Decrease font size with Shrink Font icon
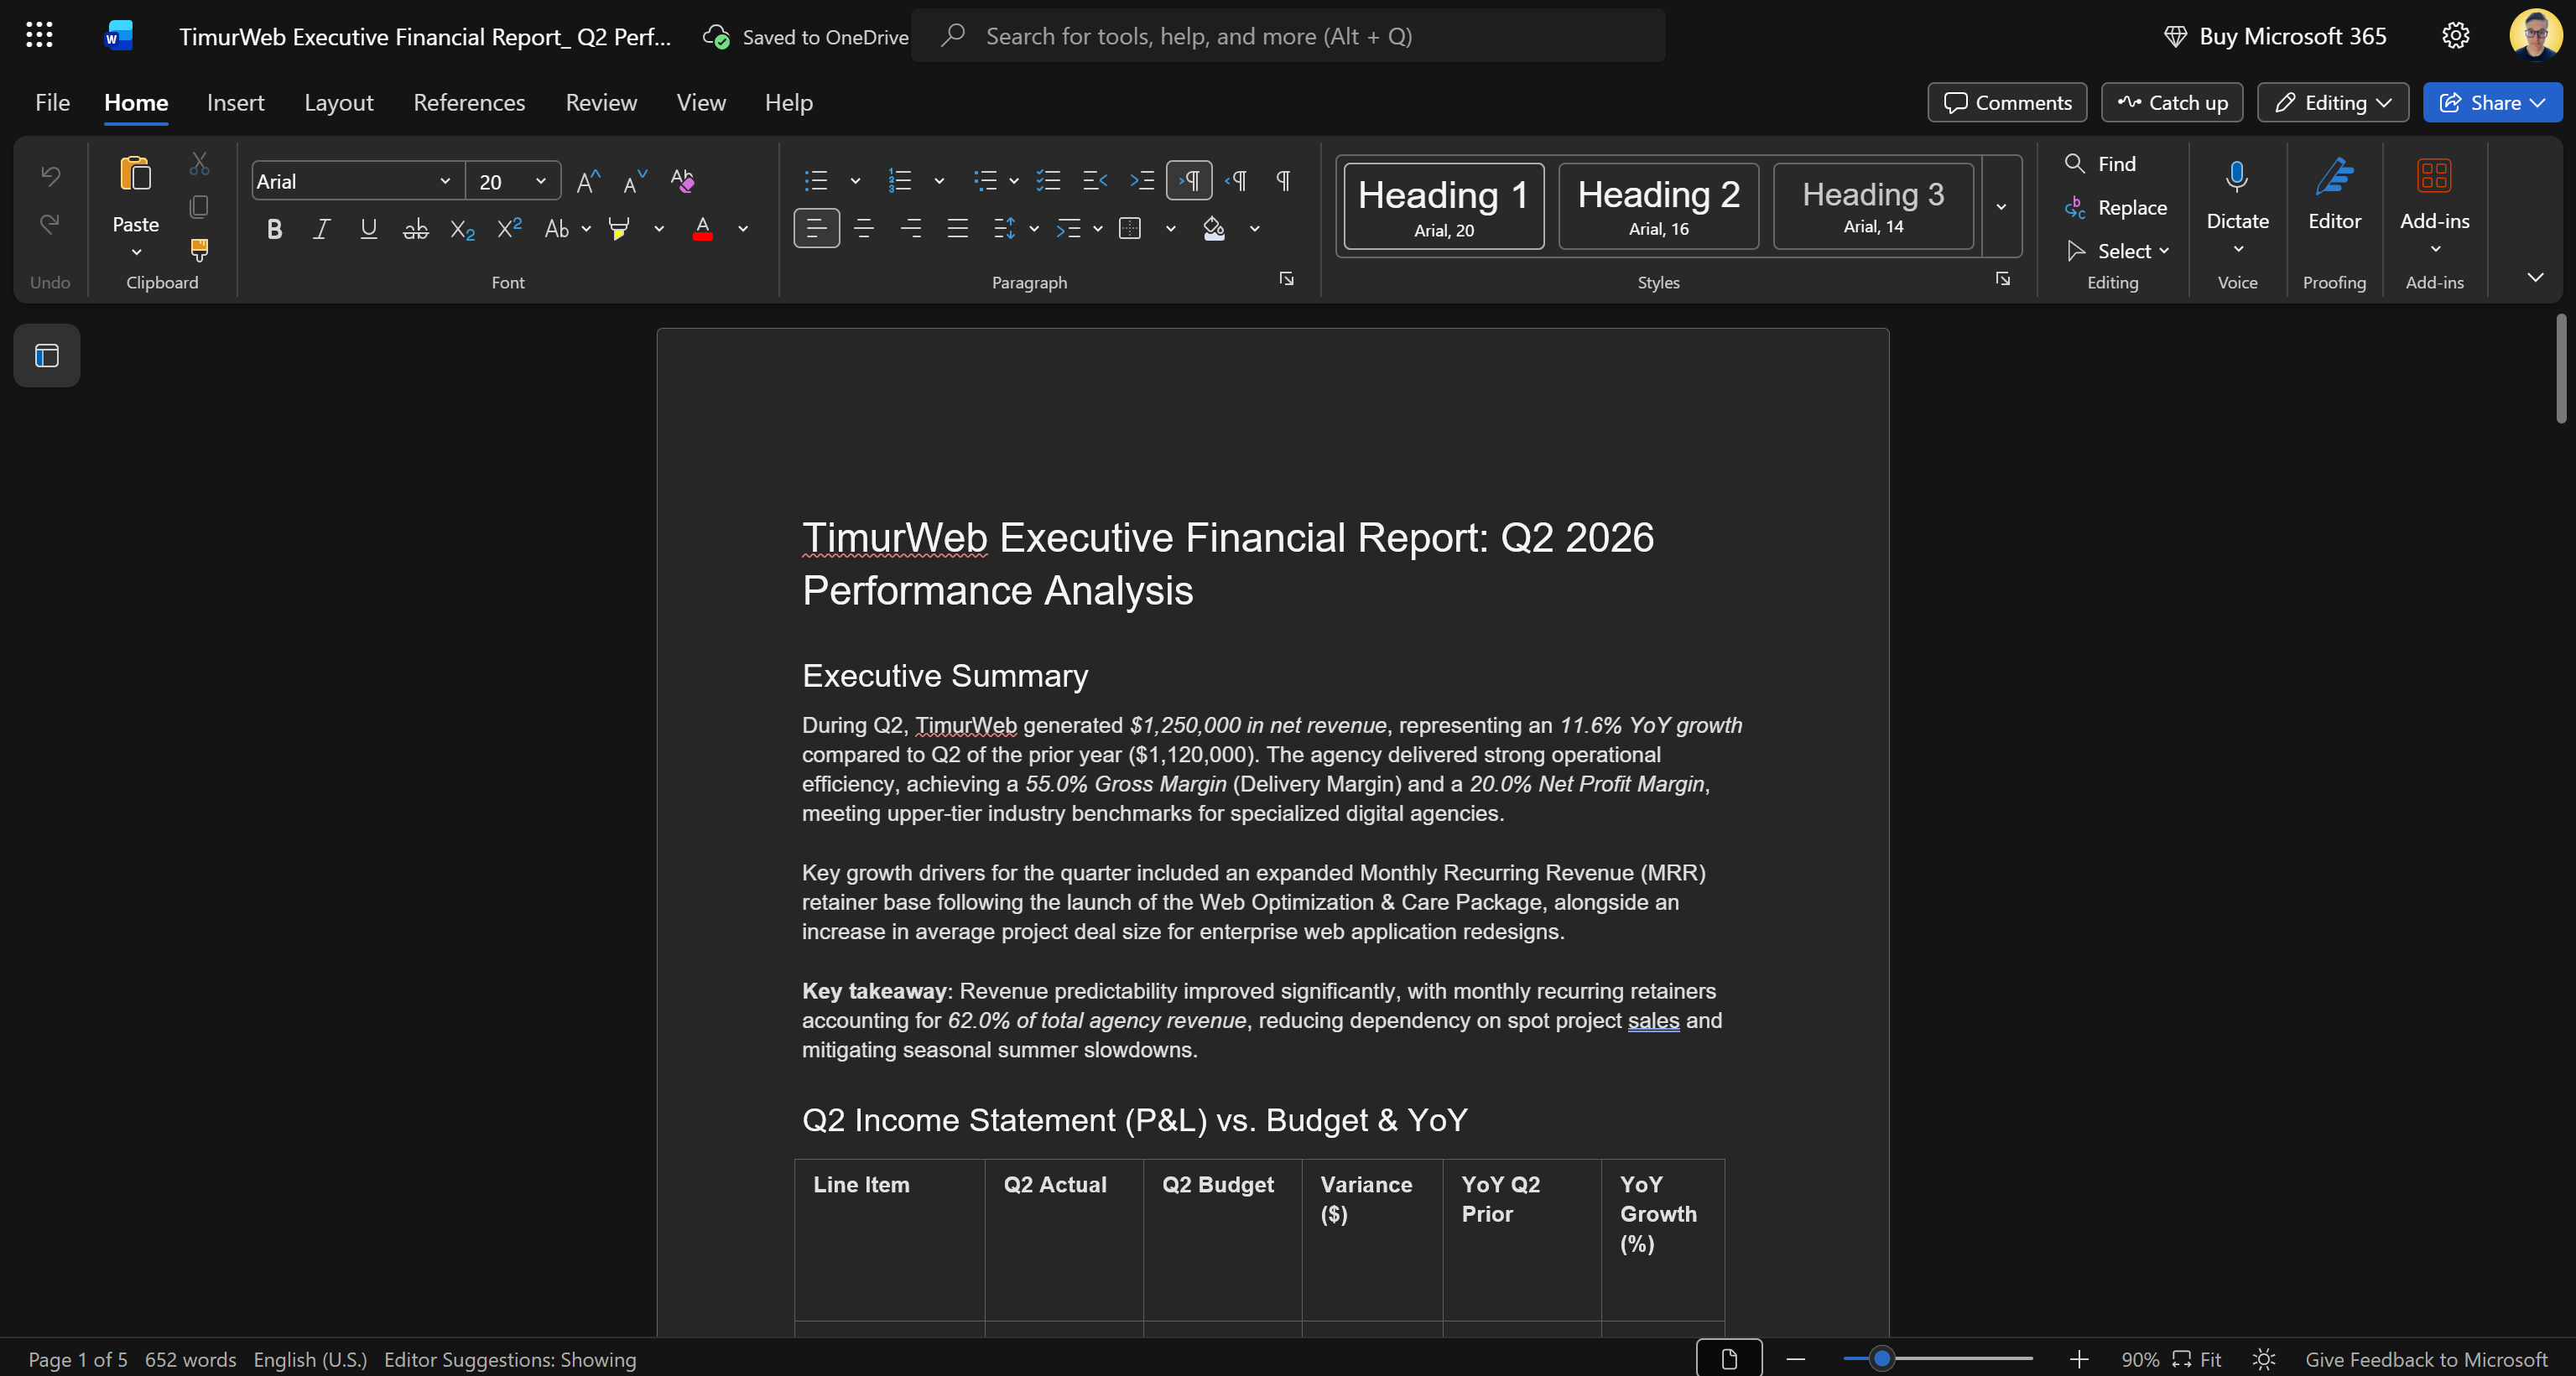This screenshot has height=1376, width=2576. coord(634,181)
